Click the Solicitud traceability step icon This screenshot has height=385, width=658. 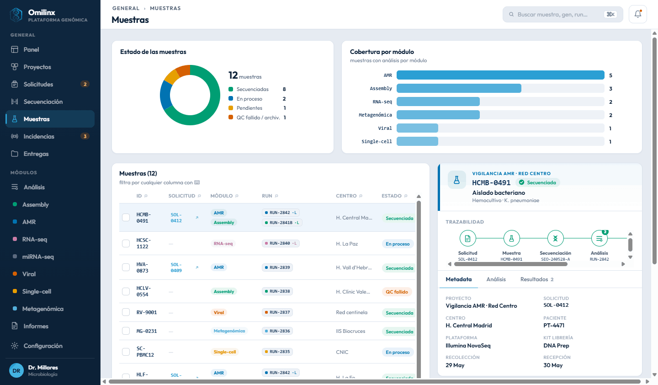[467, 238]
